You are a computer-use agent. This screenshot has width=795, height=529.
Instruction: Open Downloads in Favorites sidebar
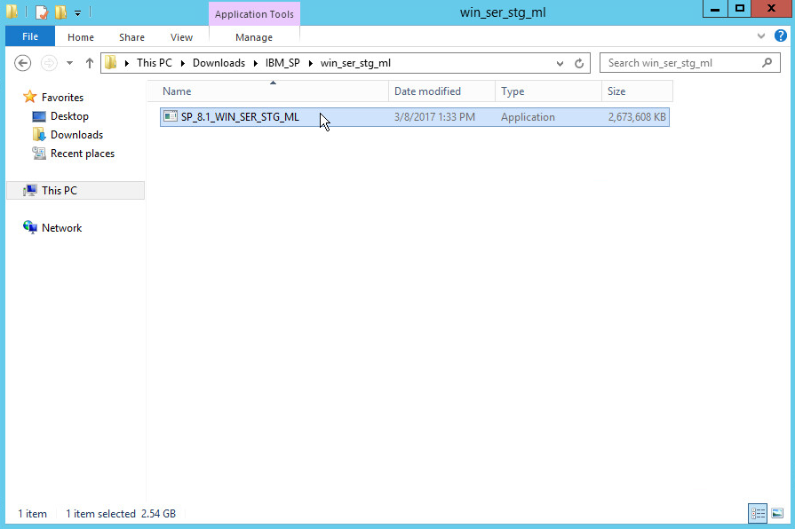76,135
